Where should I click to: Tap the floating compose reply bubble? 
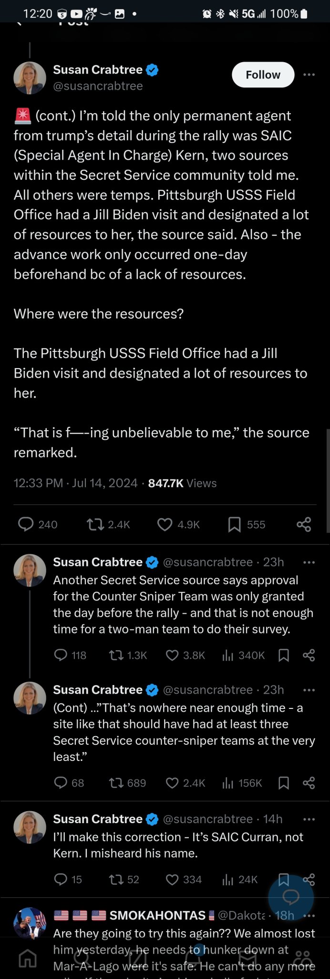(290, 897)
